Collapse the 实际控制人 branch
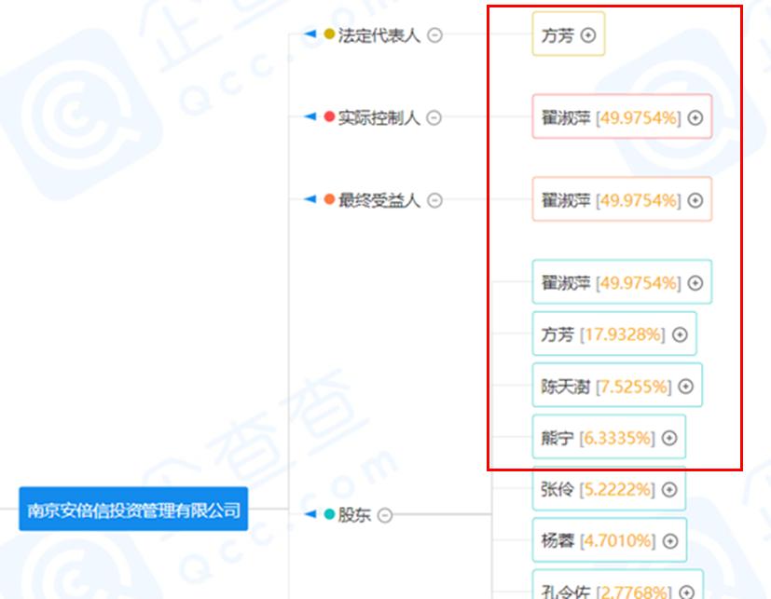Image resolution: width=771 pixels, height=599 pixels. (434, 118)
